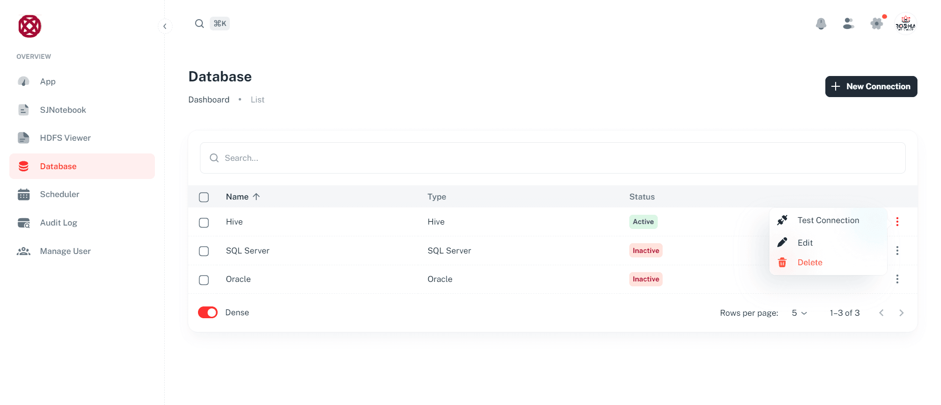Open notifications bell icon
This screenshot has height=405, width=941.
821,24
